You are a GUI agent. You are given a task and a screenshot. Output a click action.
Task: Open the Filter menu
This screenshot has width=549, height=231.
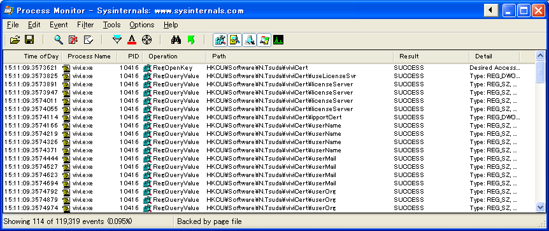click(x=85, y=25)
